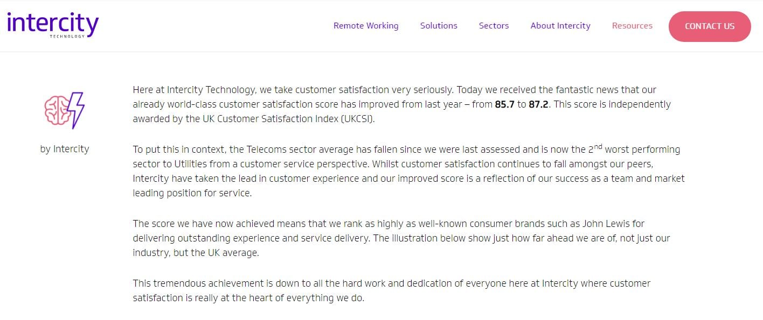
Task: Go to About Intercity
Action: coord(560,26)
